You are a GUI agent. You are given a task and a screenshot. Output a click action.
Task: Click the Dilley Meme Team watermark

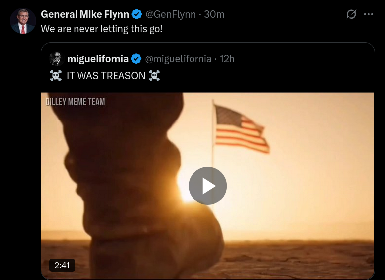tap(75, 102)
